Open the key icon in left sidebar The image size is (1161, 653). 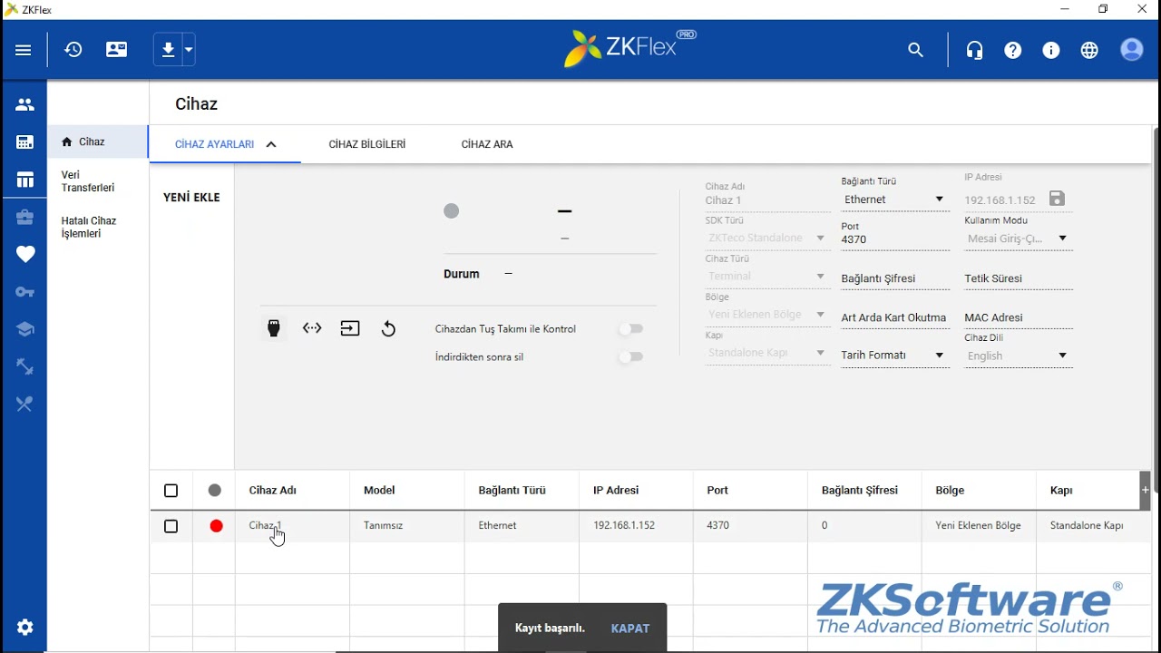(24, 292)
